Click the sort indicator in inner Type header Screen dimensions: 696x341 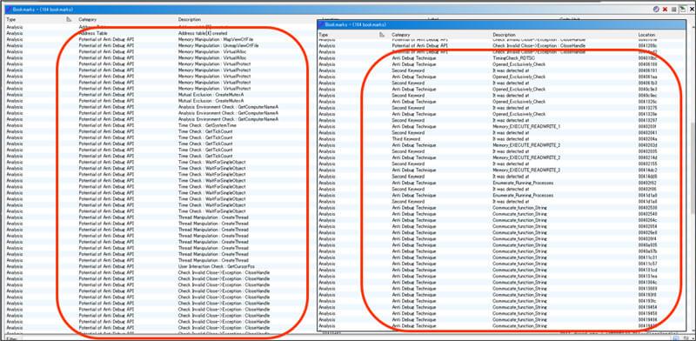[381, 35]
